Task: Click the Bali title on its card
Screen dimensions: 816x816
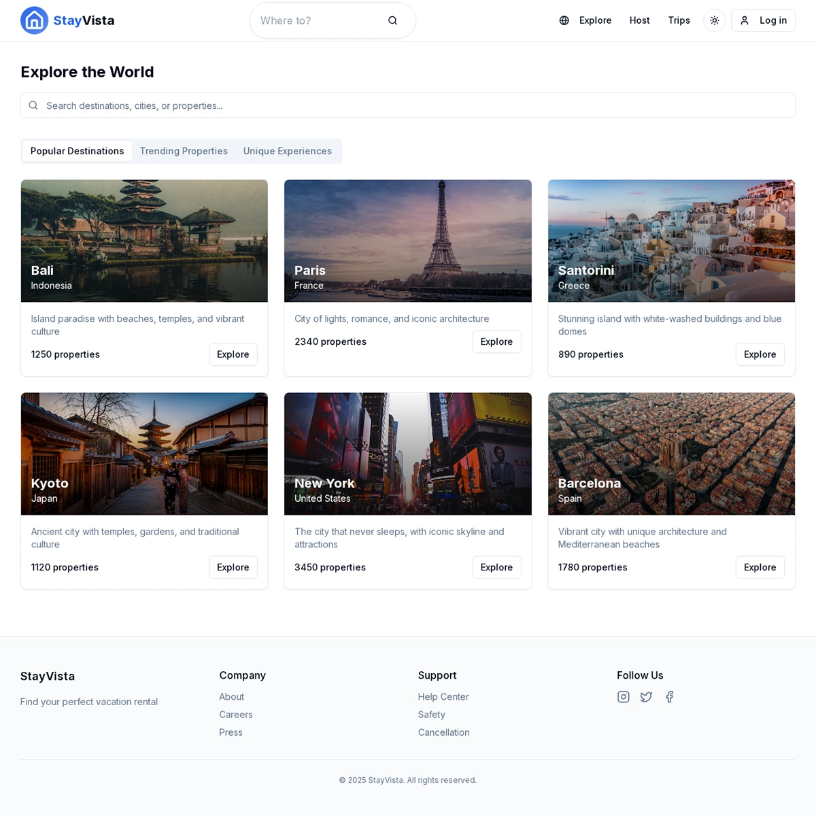Action: 42,270
